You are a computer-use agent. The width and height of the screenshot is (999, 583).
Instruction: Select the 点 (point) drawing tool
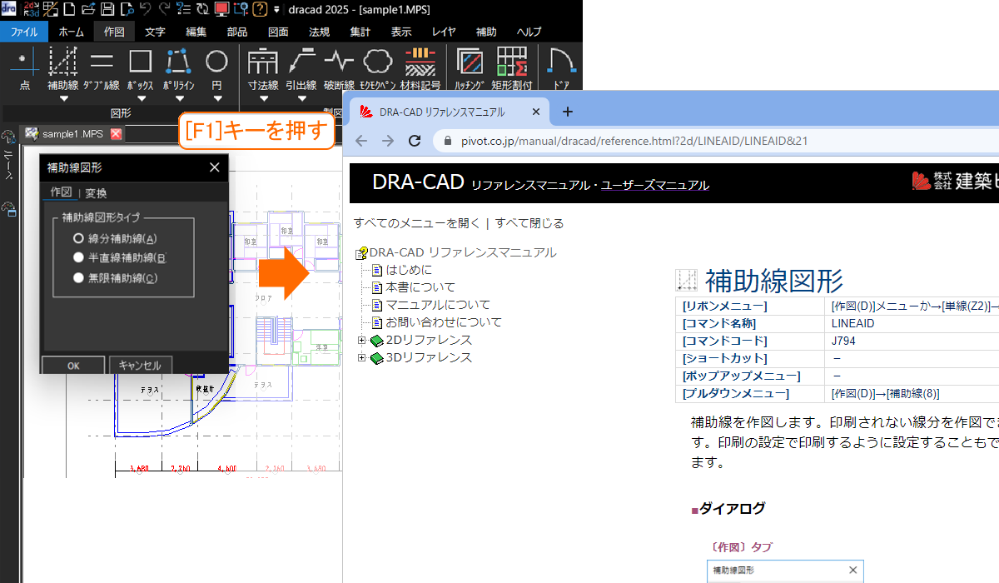[x=24, y=68]
